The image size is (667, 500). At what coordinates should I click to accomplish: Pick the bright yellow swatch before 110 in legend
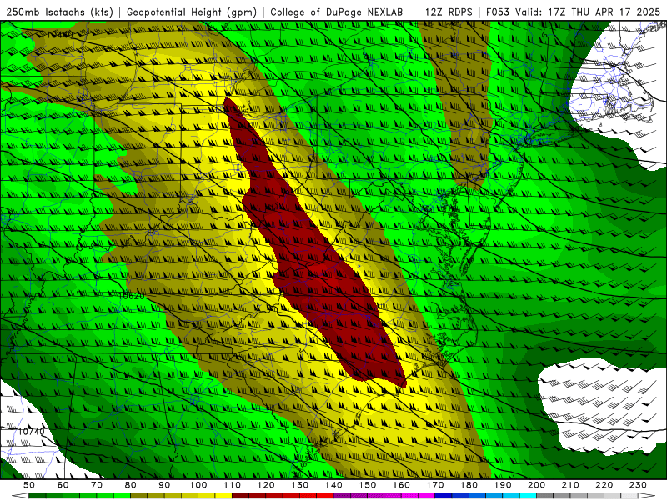click(x=223, y=496)
